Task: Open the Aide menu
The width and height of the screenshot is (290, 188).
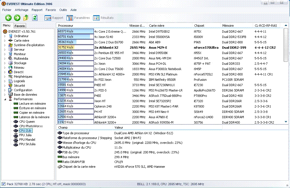Action: [73, 10]
